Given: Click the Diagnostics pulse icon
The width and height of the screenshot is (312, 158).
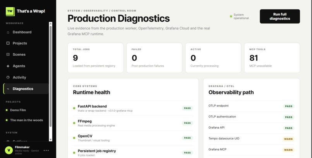Looking at the screenshot, I should pos(8,89).
